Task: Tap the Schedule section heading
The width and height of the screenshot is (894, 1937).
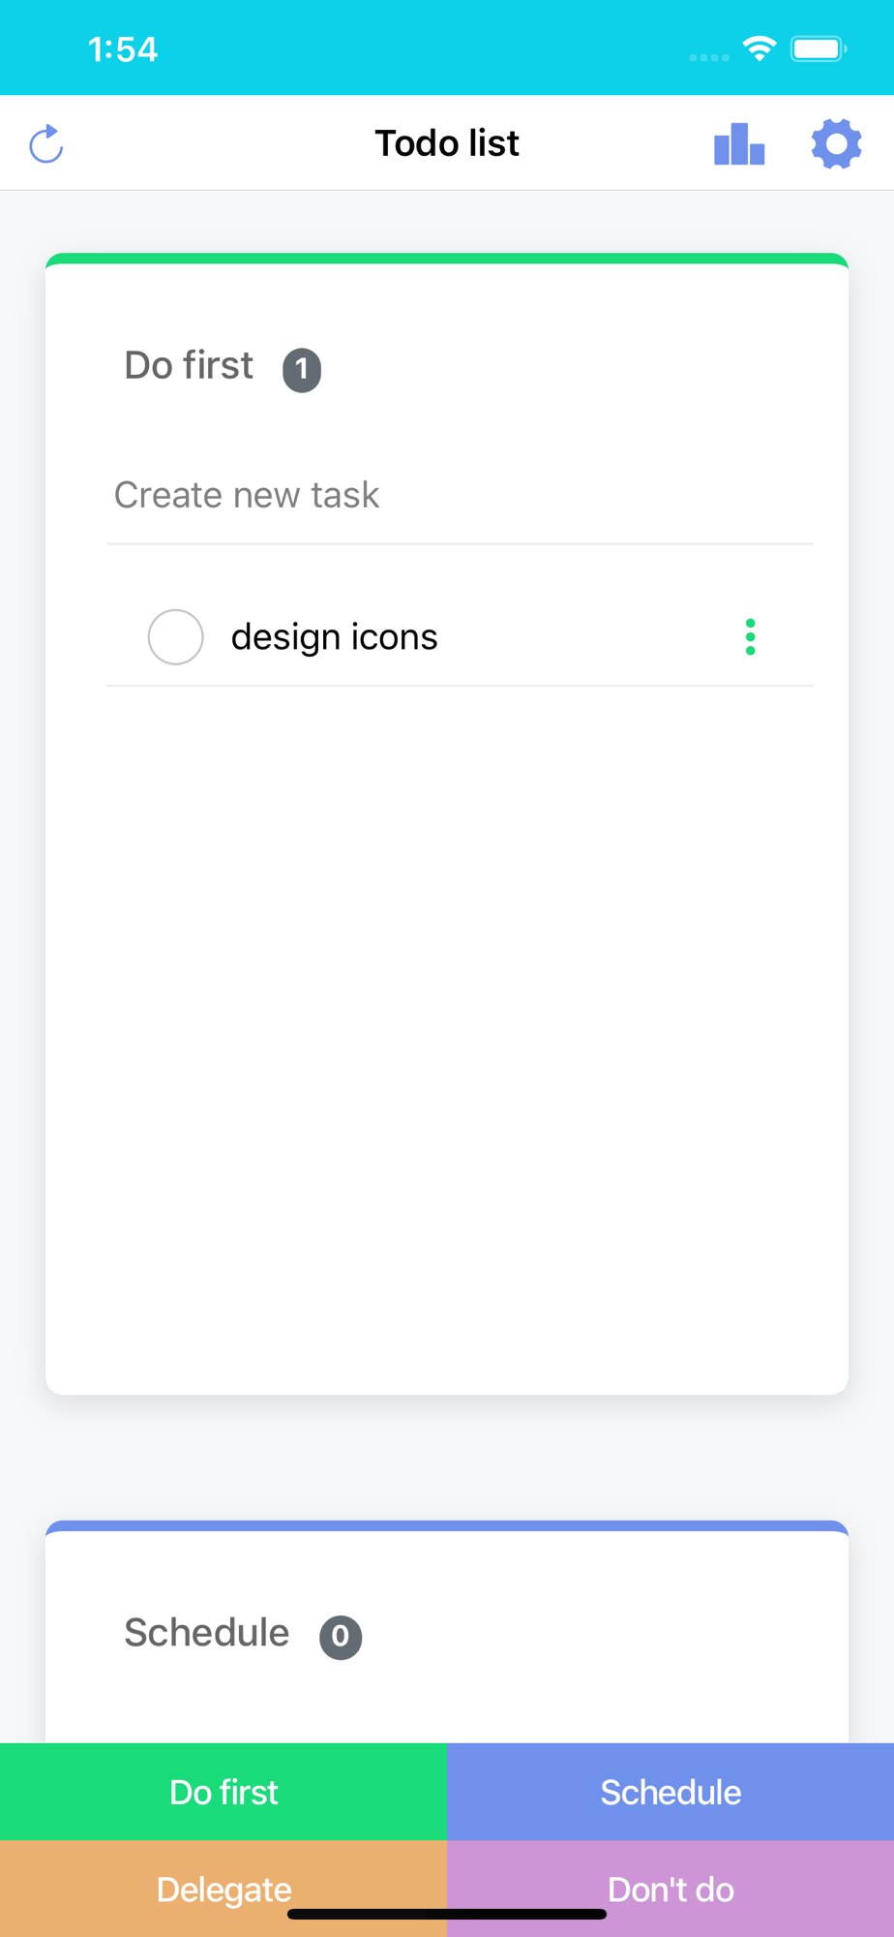Action: [206, 1633]
